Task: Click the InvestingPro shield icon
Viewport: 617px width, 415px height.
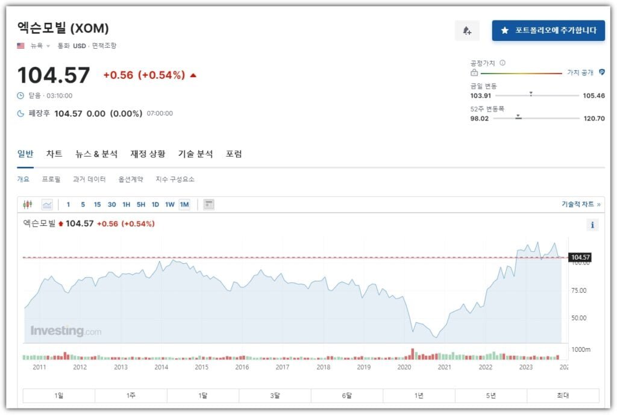Action: 602,72
